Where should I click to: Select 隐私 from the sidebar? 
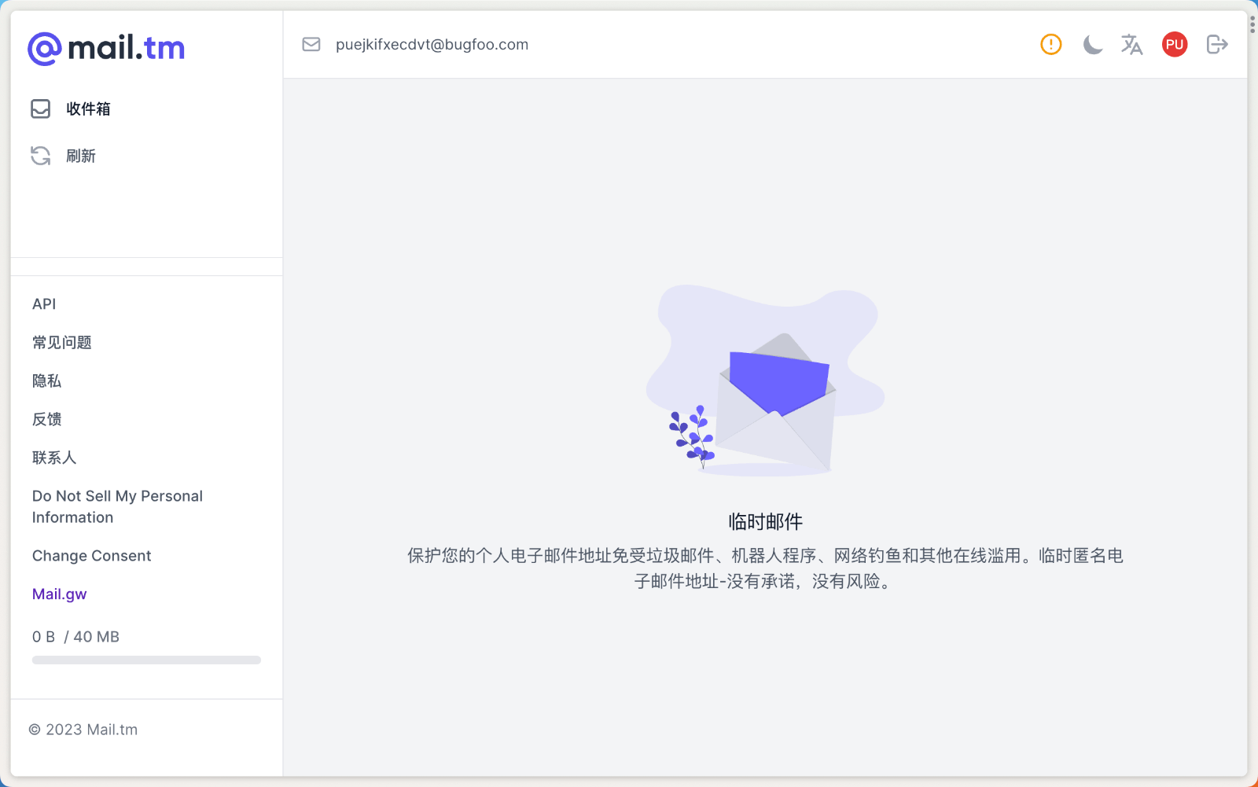pos(46,381)
